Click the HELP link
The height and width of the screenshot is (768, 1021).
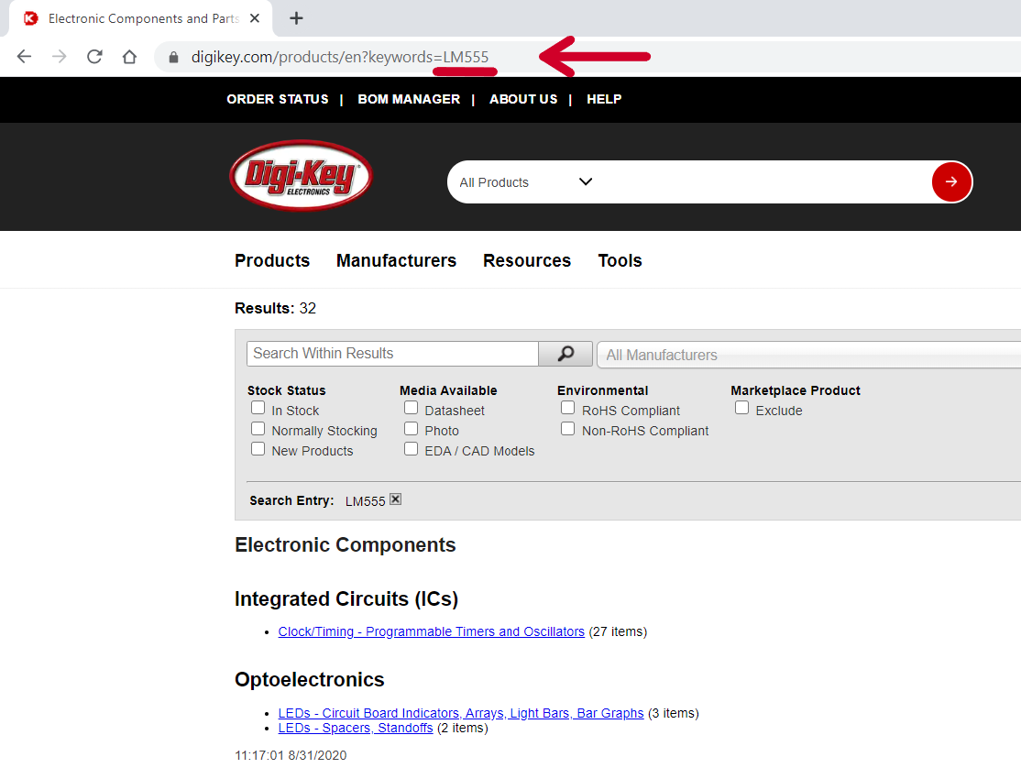(604, 99)
